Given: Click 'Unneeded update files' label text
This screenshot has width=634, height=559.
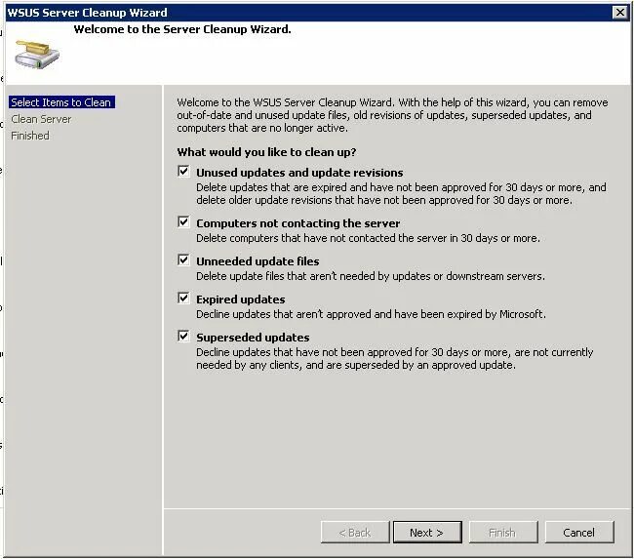Looking at the screenshot, I should click(x=258, y=261).
